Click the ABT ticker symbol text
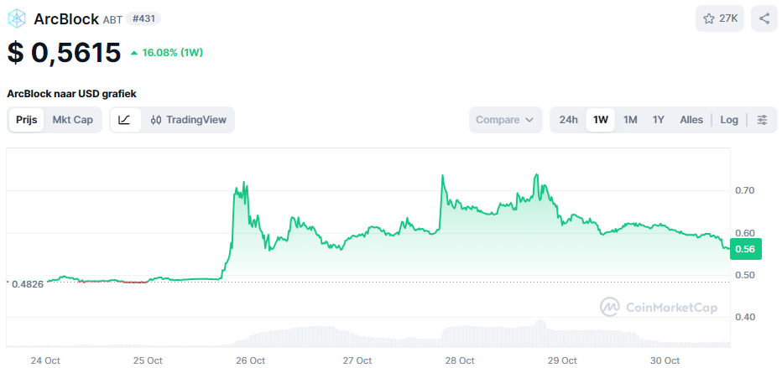The width and height of the screenshot is (782, 368). pyautogui.click(x=112, y=19)
